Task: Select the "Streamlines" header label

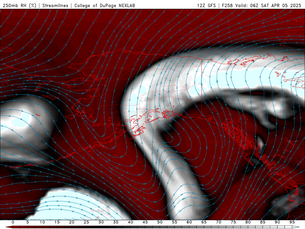Action: click(55, 5)
